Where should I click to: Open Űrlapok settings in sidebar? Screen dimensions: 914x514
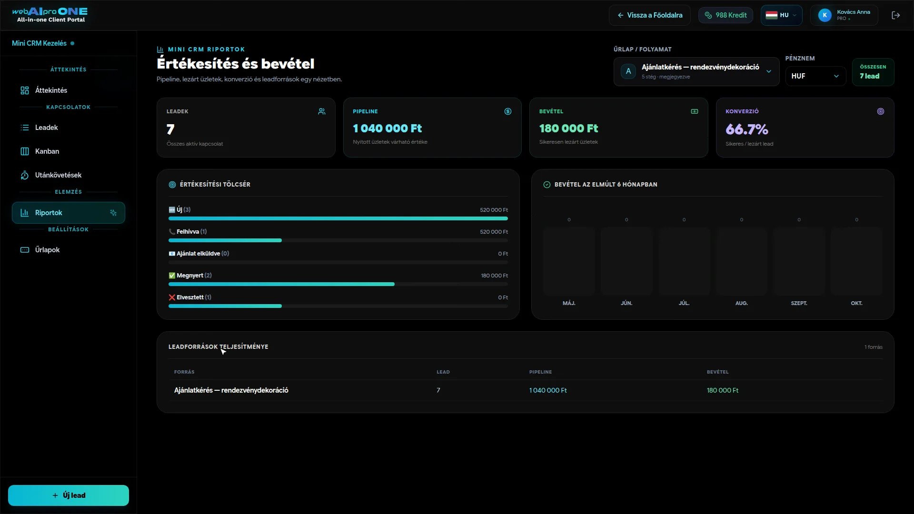[69, 250]
